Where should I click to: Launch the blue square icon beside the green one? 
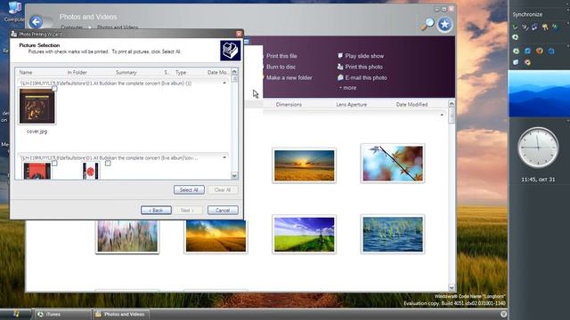pyautogui.click(x=527, y=52)
